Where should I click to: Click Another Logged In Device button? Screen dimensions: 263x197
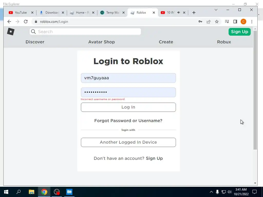[128, 142]
